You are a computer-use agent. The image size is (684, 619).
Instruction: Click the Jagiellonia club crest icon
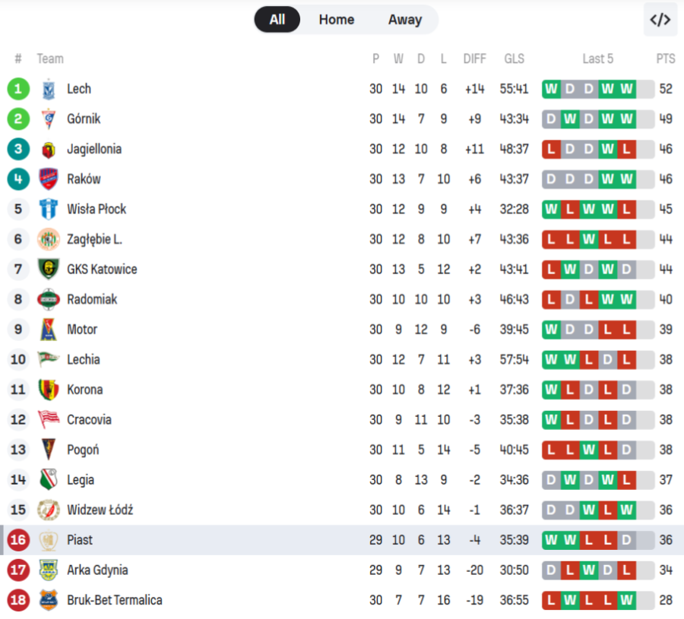[x=49, y=149]
